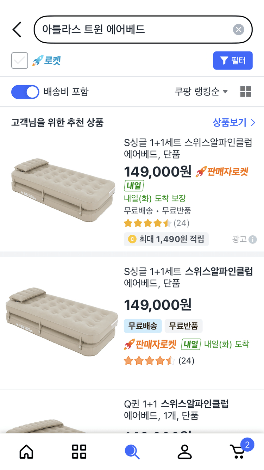Open My Coupang profile icon
Viewport: 264px width, 470px height.
pos(184,451)
